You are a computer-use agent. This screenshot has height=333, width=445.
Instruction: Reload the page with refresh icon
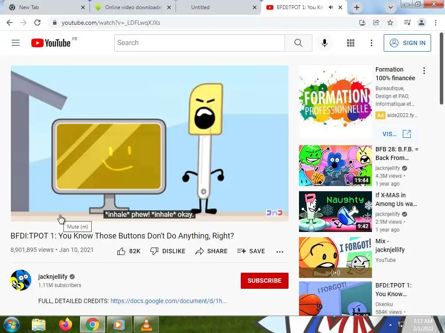pyautogui.click(x=37, y=23)
